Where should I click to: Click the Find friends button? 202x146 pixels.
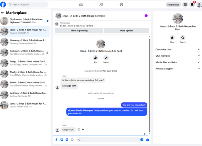(x=173, y=5)
